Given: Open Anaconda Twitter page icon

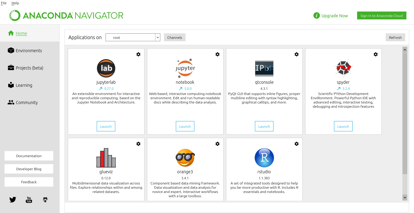Looking at the screenshot, I should [12, 200].
